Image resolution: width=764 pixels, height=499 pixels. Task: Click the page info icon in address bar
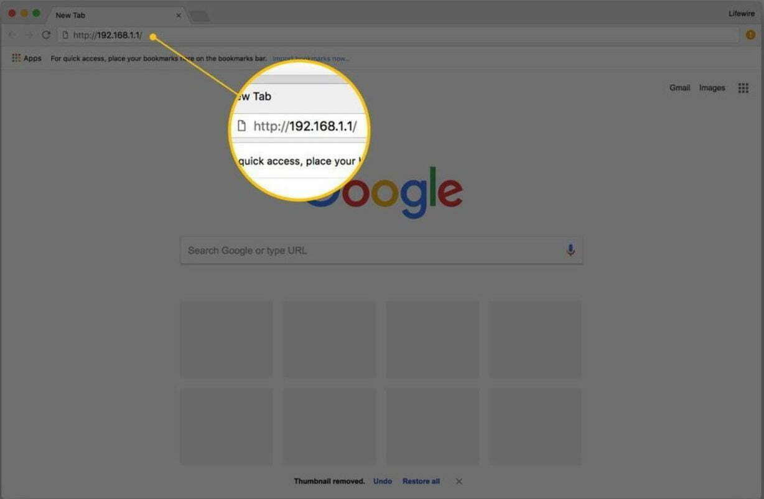coord(65,35)
